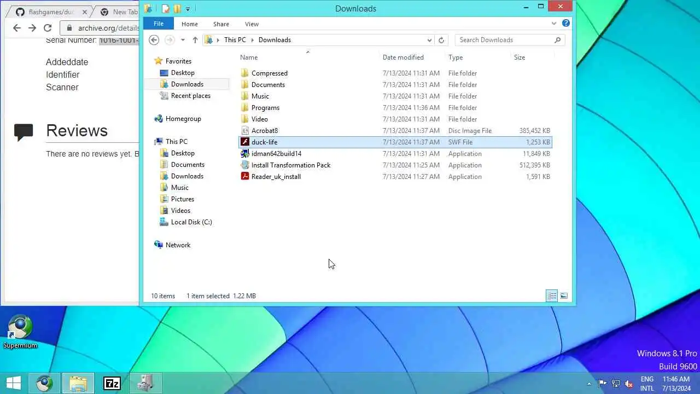This screenshot has width=700, height=394.
Task: Select the Acrobat8 disc image icon
Action: [244, 130]
